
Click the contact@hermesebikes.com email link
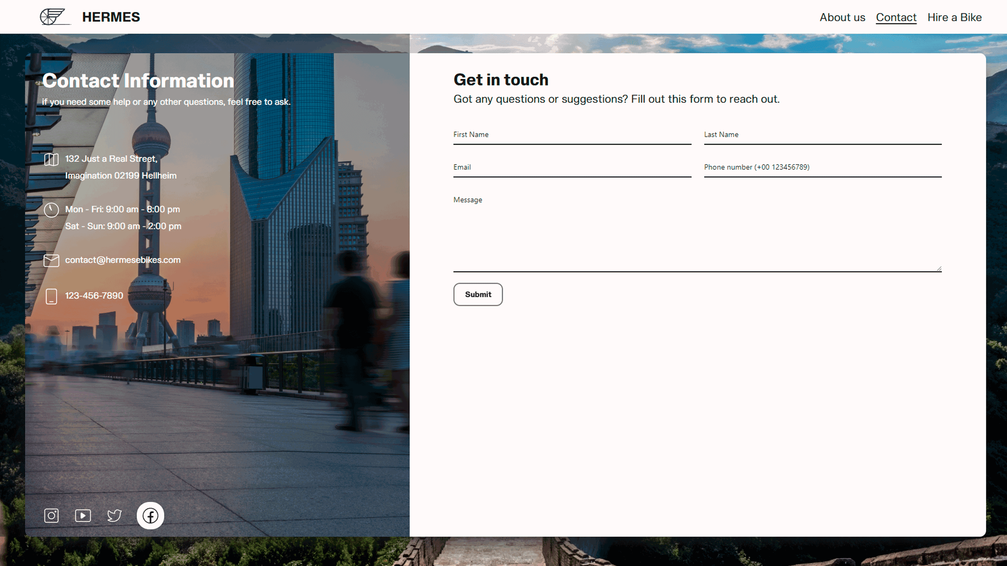pos(123,259)
